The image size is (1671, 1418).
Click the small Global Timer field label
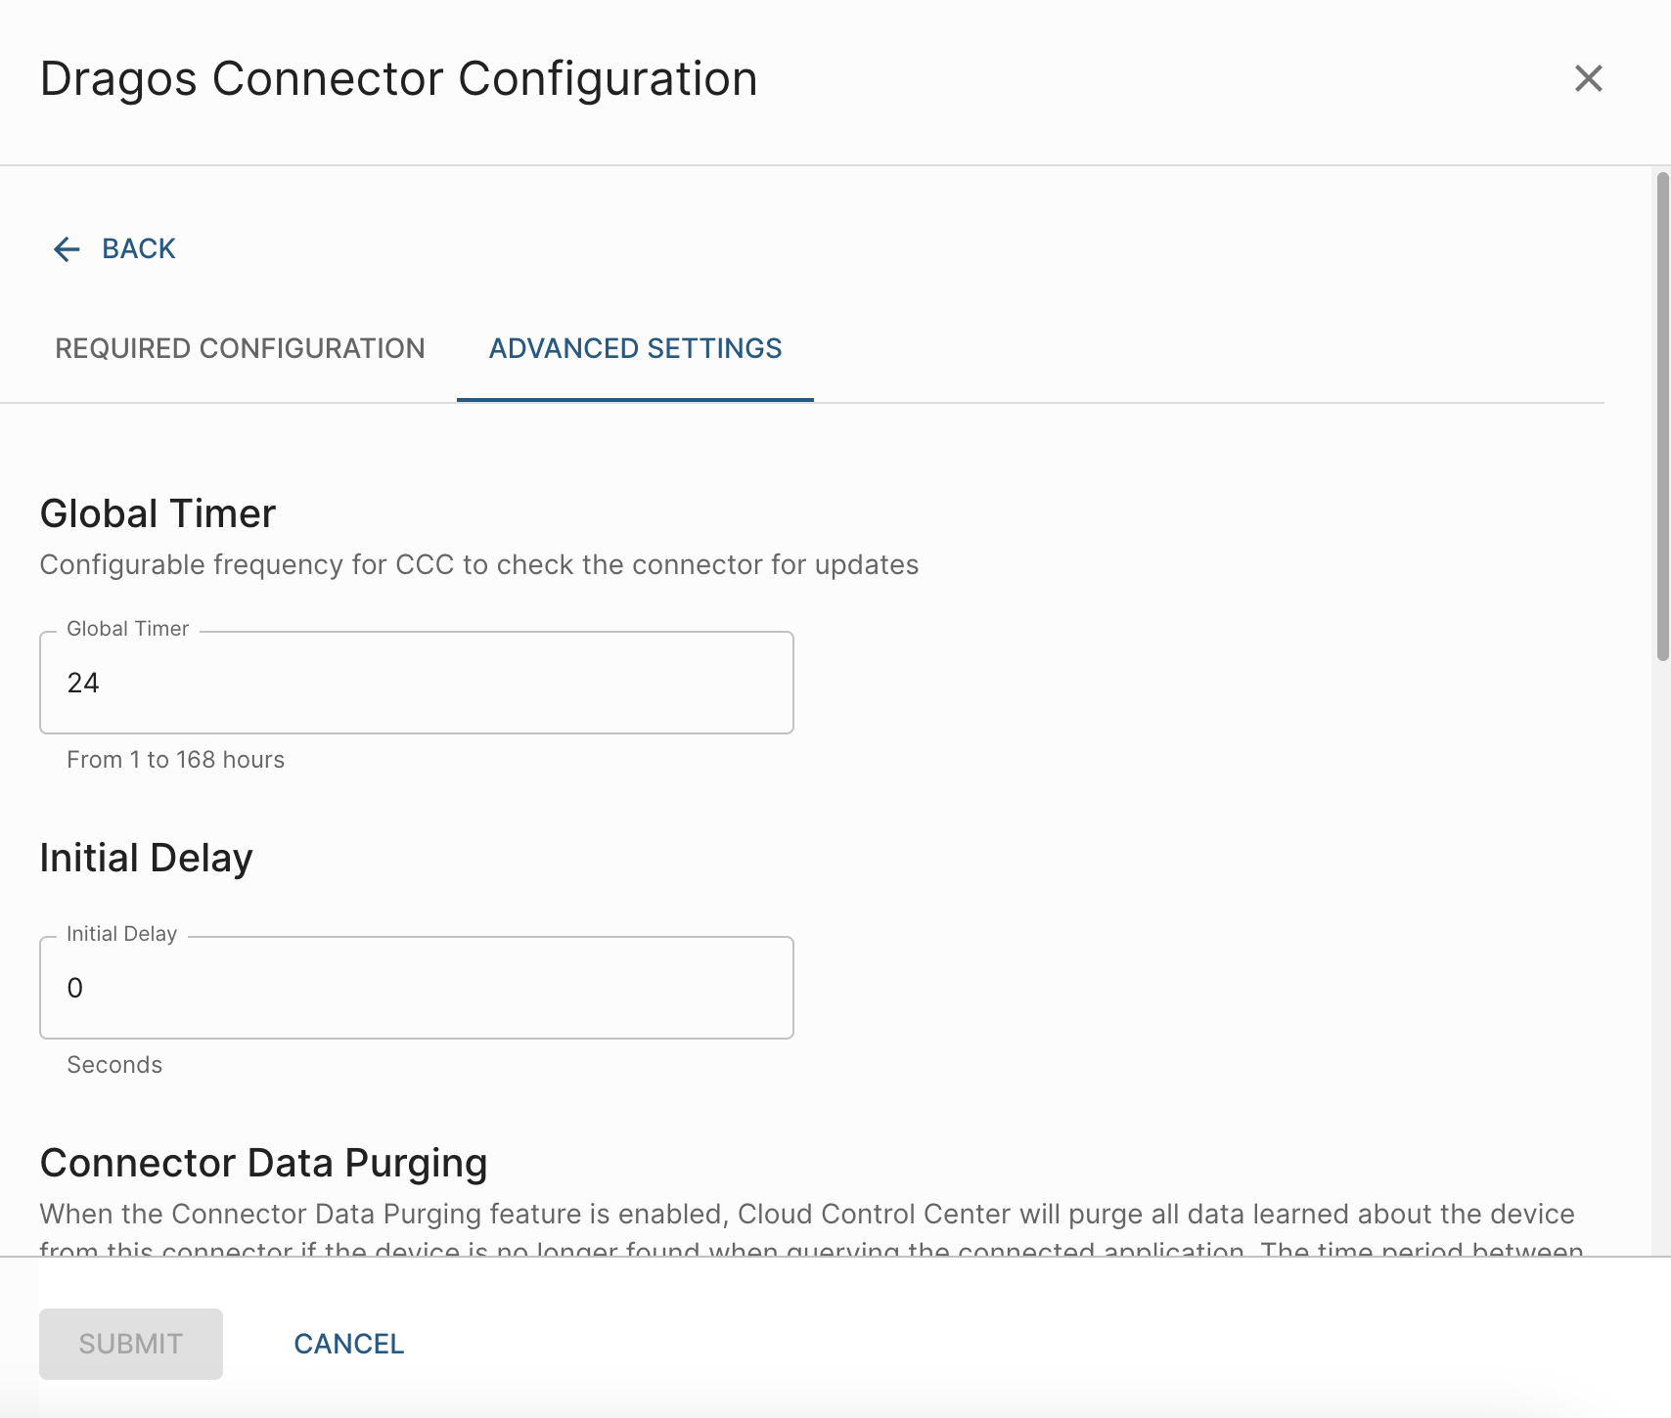[x=127, y=629]
